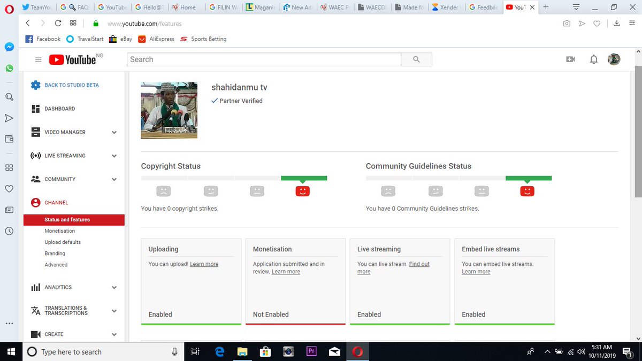The image size is (642, 361).
Task: Open Microsoft Edge from the taskbar
Action: point(219,351)
